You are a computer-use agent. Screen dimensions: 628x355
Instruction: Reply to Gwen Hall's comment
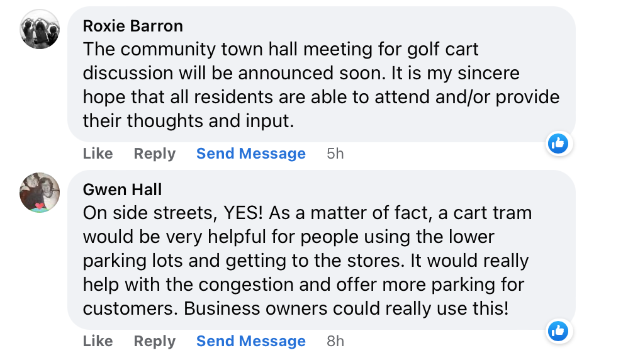(x=154, y=341)
